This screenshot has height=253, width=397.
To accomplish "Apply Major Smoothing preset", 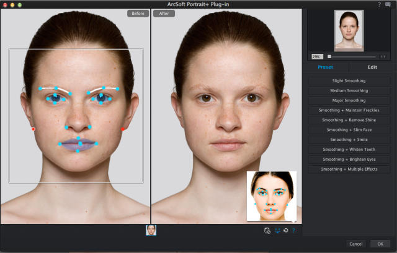I will coord(349,100).
